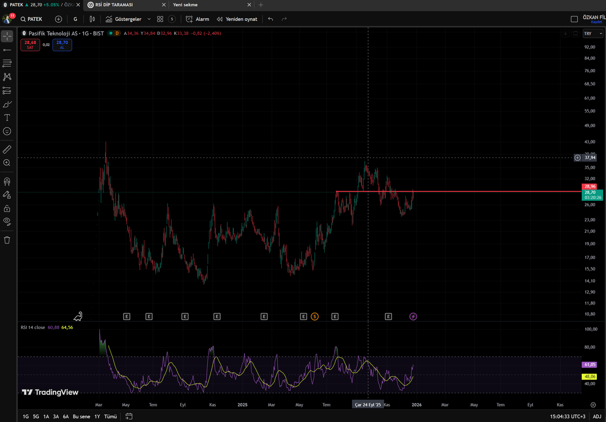Image resolution: width=606 pixels, height=422 pixels.
Task: Click the TradingView logo
Action: (x=50, y=392)
